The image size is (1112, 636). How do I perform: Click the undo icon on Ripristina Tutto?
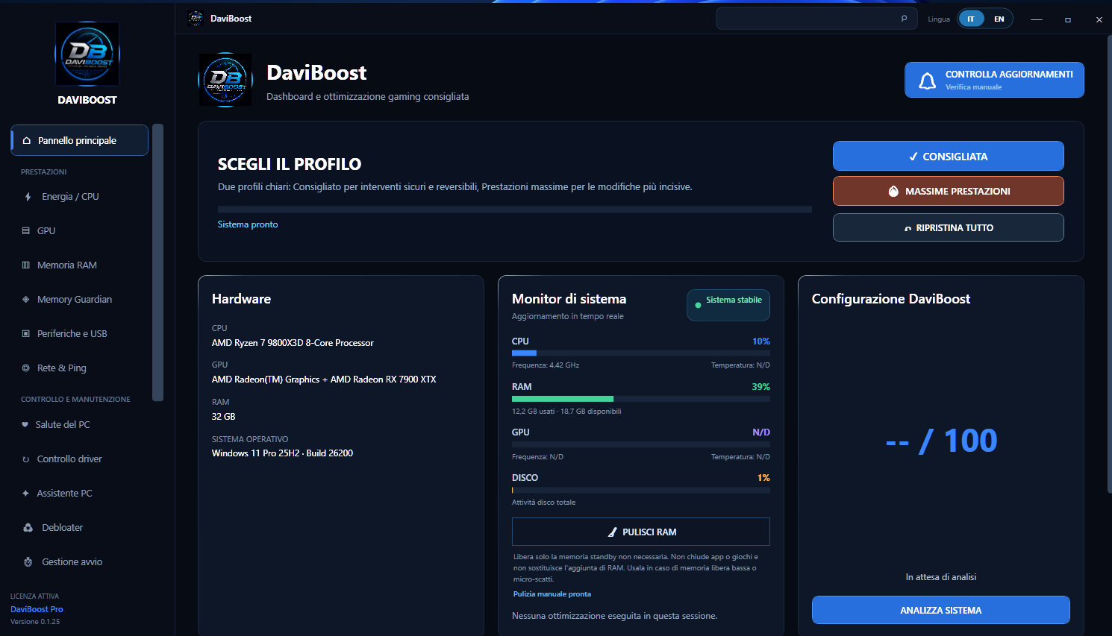click(908, 228)
